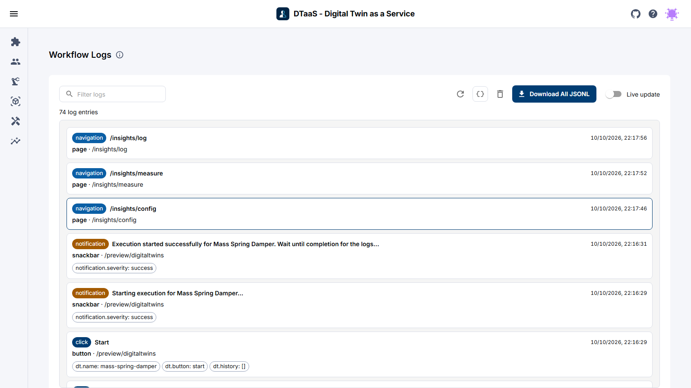This screenshot has height=388, width=691.
Task: Select the dt.name: mass-spring-damper chip
Action: 116,366
